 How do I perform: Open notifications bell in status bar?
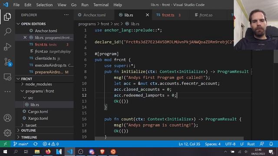pyautogui.click(x=271, y=144)
